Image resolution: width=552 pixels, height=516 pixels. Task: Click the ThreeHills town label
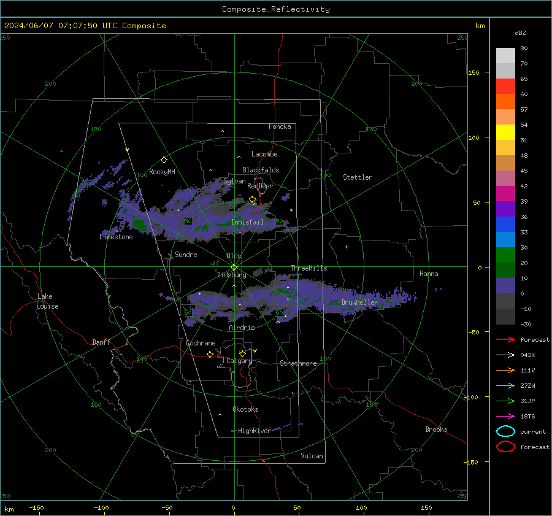point(309,268)
